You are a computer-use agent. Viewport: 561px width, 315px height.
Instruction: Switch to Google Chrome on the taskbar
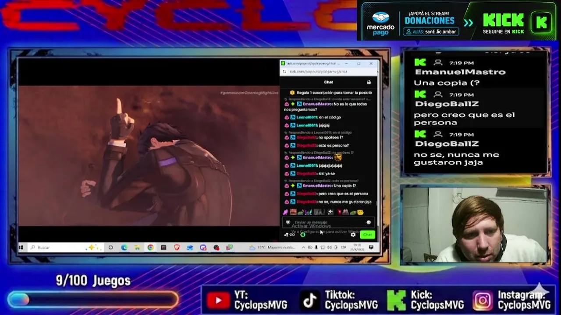click(x=150, y=248)
